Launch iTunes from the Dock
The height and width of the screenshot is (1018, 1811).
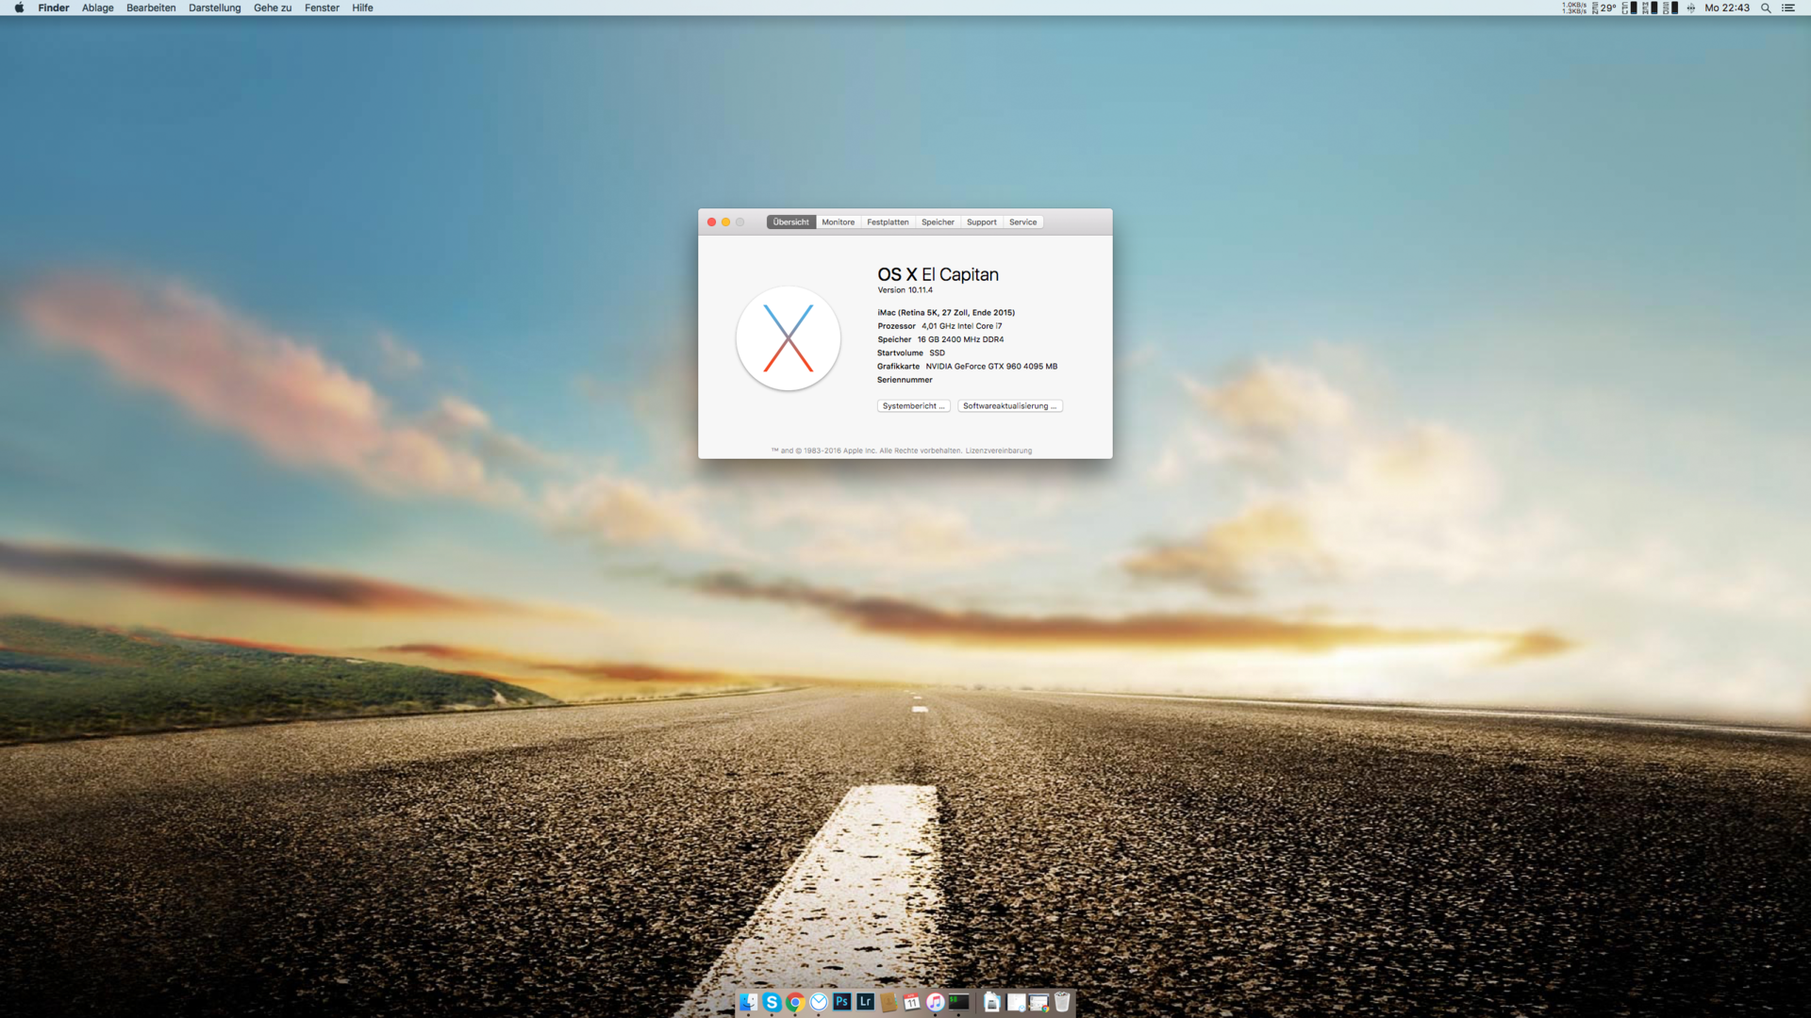coord(936,1002)
